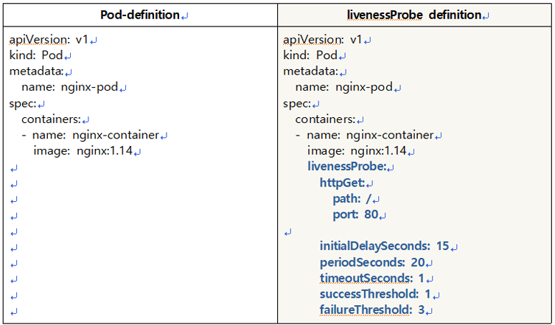Click kind: Pod in livenessProbe column
Image resolution: width=555 pixels, height=325 pixels.
click(x=310, y=55)
